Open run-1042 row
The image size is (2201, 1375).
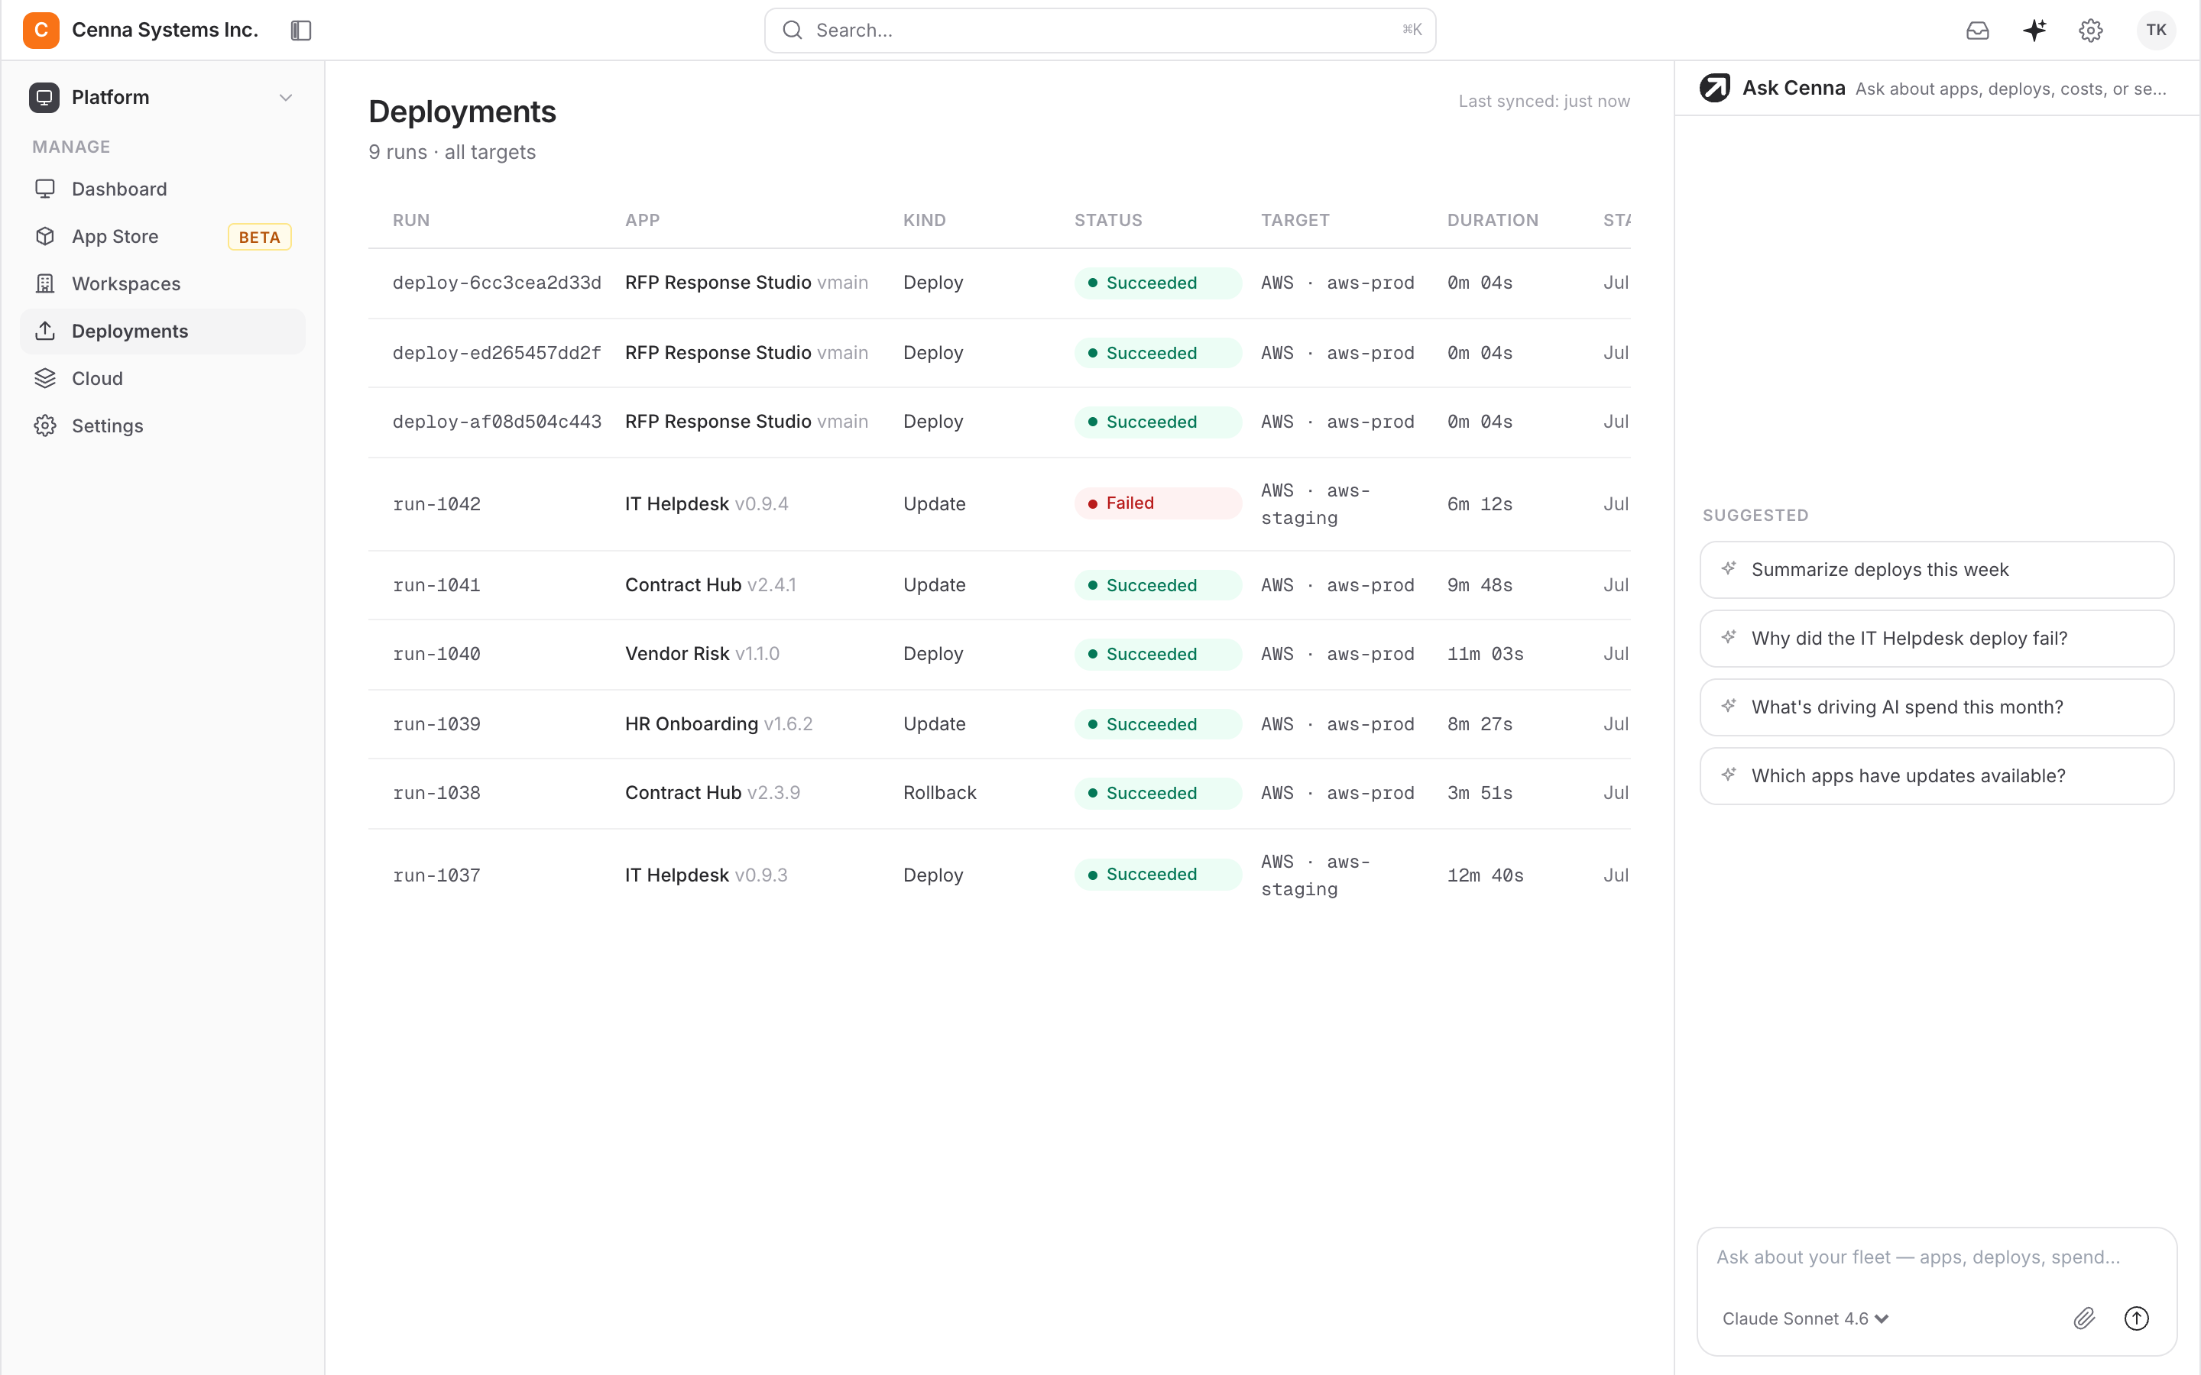point(999,504)
